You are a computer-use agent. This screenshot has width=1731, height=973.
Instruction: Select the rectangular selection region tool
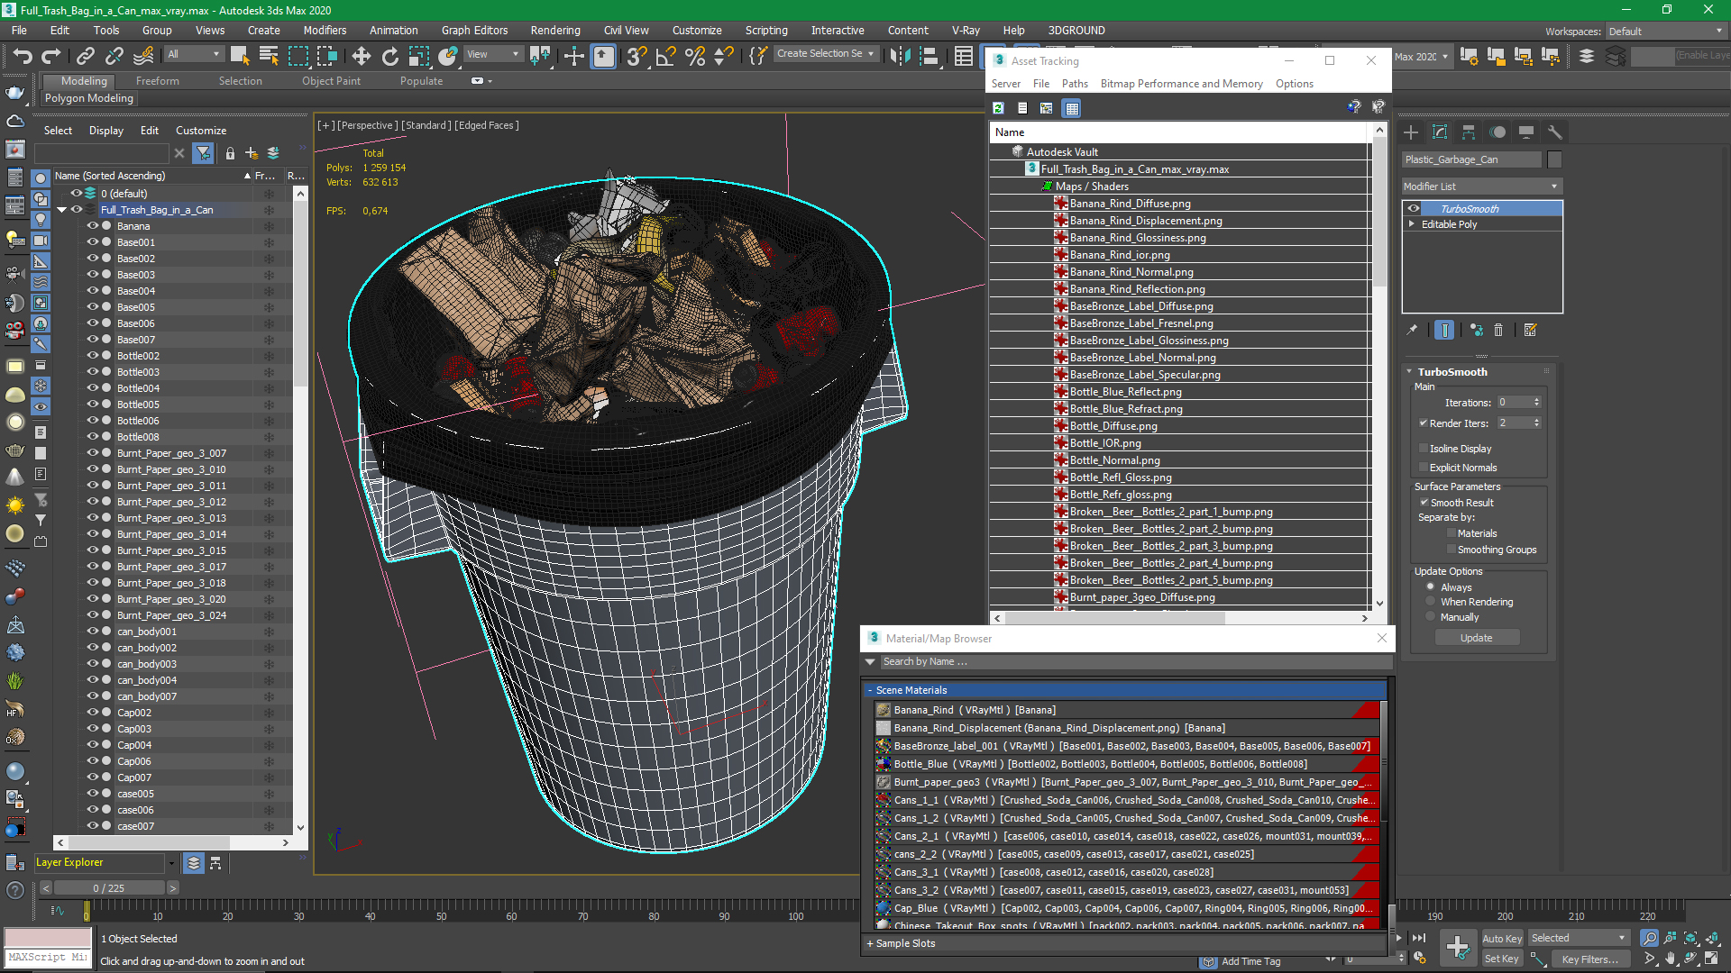[x=298, y=56]
